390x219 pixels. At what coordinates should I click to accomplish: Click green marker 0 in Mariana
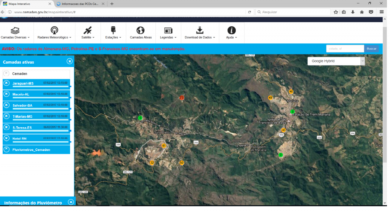tap(292, 112)
